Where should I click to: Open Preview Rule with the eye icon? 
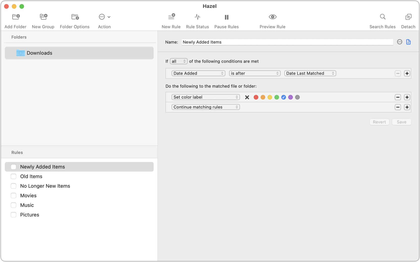pos(272,17)
